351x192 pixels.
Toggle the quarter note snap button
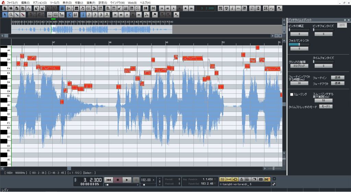click(83, 15)
